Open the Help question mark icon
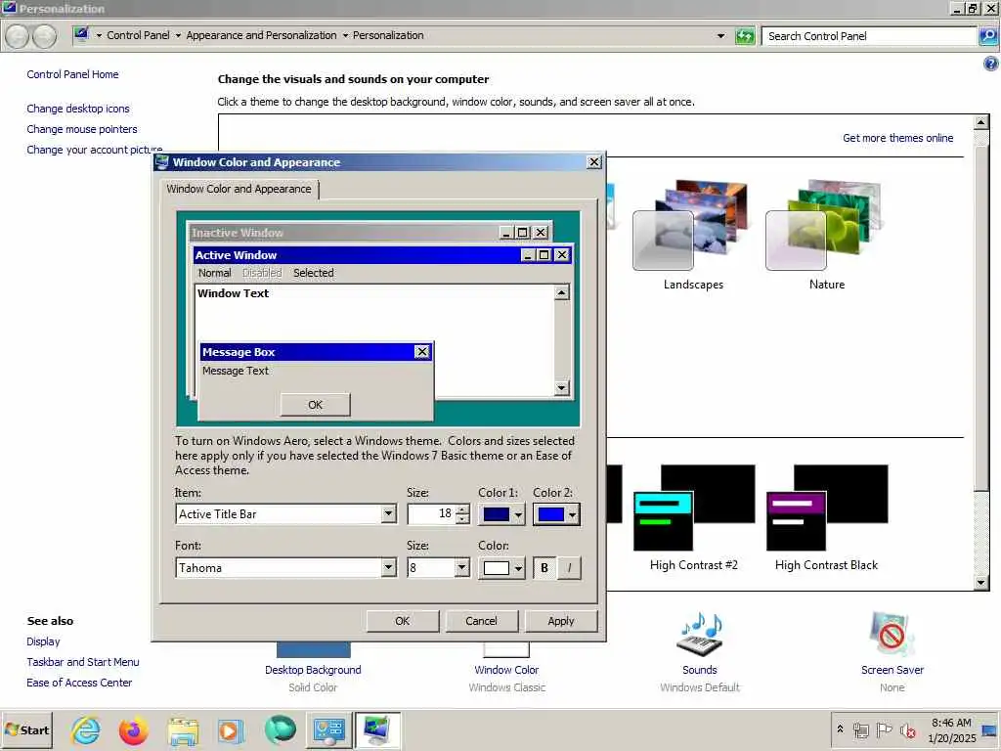 pos(991,64)
